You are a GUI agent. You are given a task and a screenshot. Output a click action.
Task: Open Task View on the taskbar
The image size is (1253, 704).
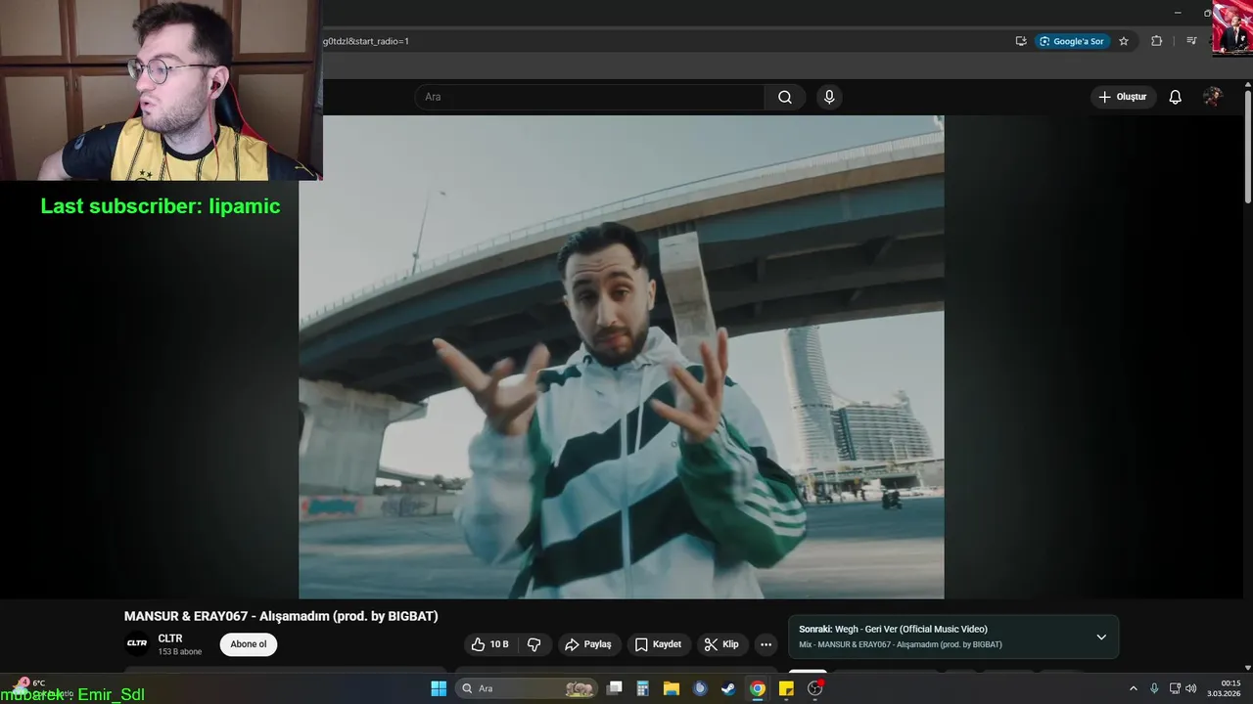[615, 688]
